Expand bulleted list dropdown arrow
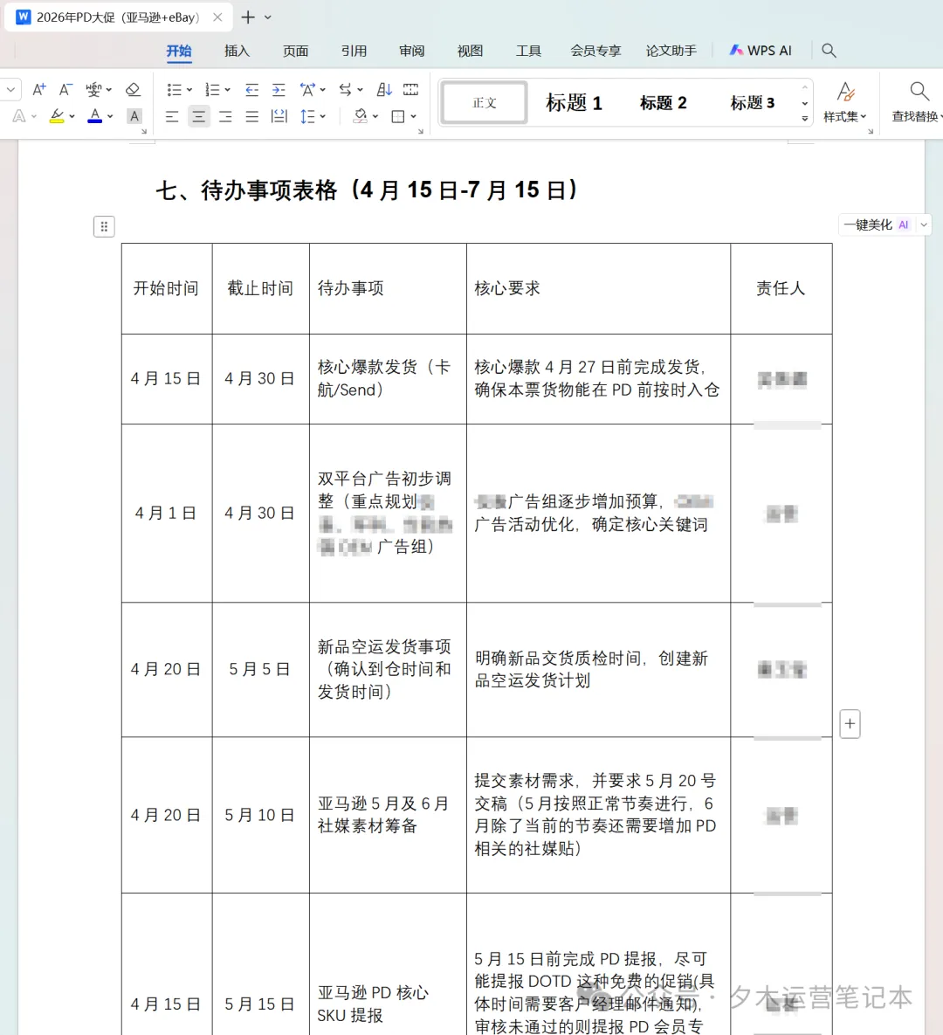943x1035 pixels. coord(189,89)
